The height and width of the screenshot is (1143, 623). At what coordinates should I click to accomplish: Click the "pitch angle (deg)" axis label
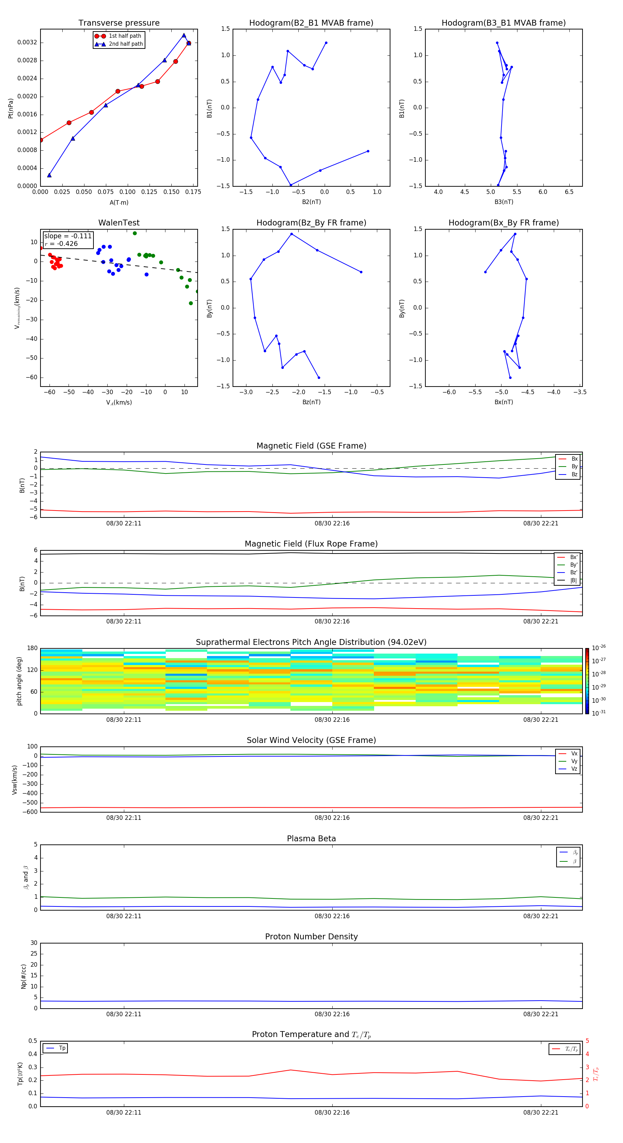[19, 681]
